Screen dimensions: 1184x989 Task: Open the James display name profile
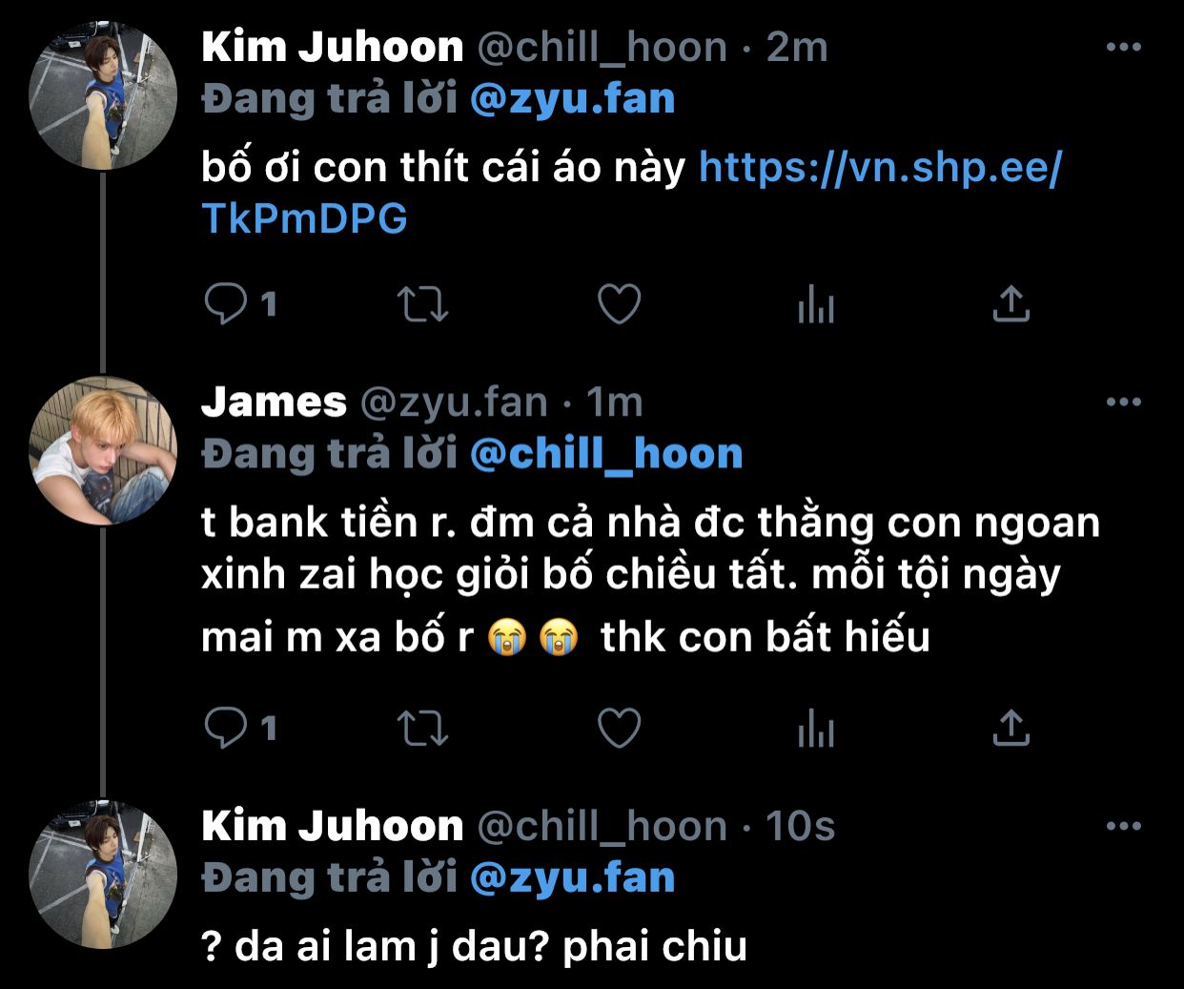point(274,402)
